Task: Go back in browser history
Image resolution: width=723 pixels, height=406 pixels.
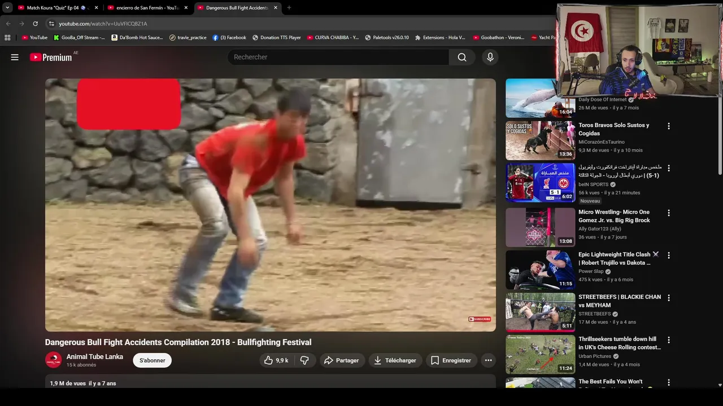Action: (x=8, y=24)
